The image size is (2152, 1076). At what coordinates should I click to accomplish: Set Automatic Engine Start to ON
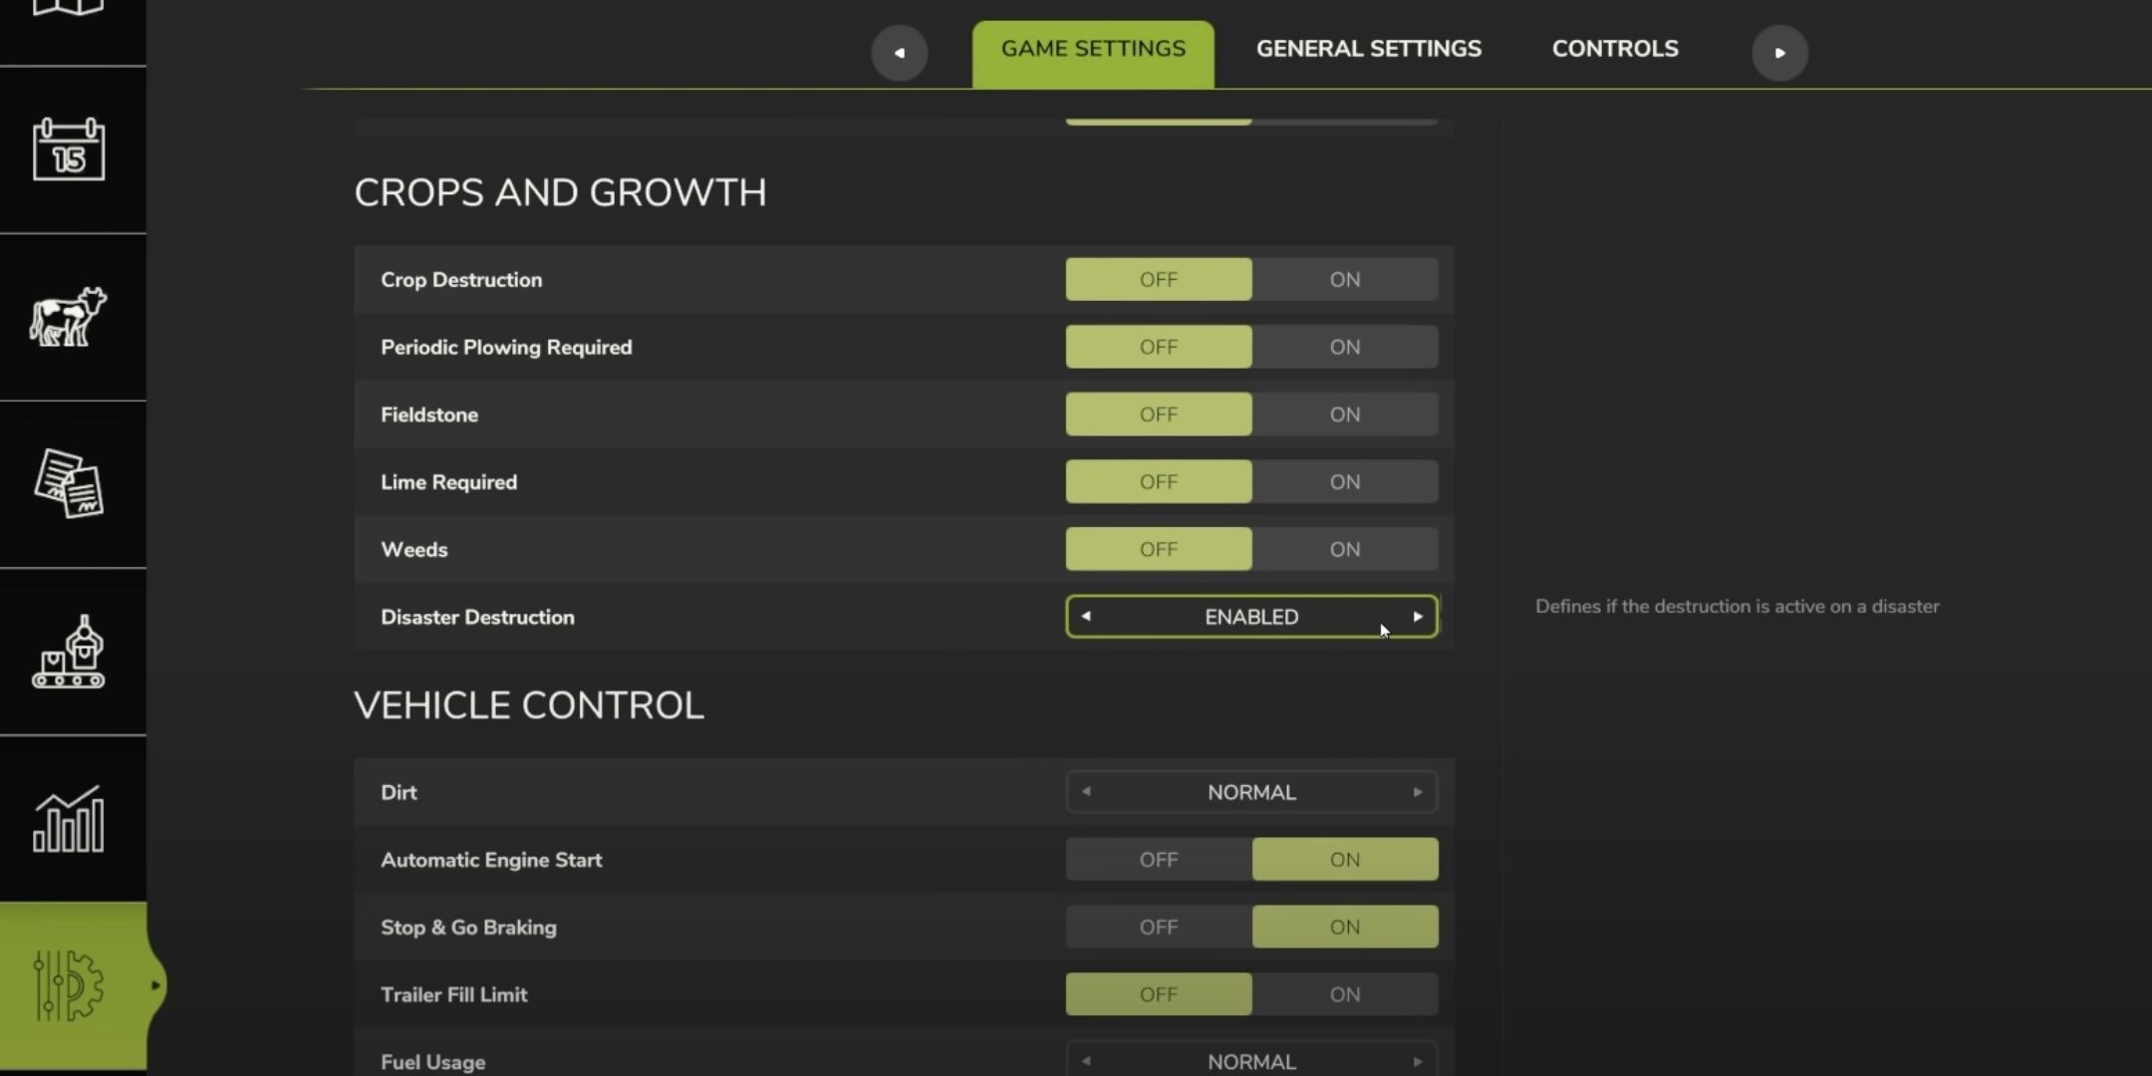(1345, 860)
